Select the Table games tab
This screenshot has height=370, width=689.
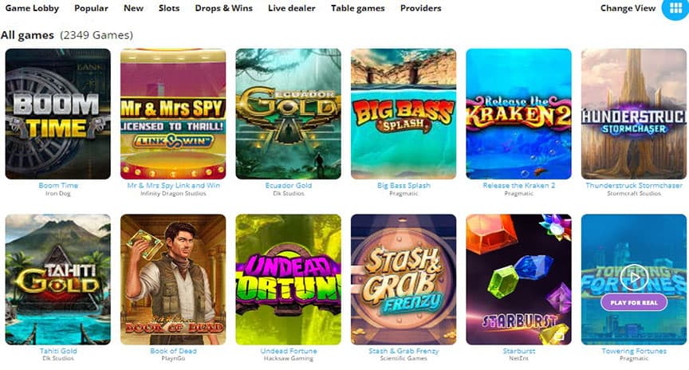point(358,8)
